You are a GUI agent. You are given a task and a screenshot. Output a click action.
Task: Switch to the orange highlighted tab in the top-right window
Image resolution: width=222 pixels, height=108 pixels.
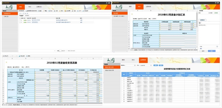coord(138,7)
